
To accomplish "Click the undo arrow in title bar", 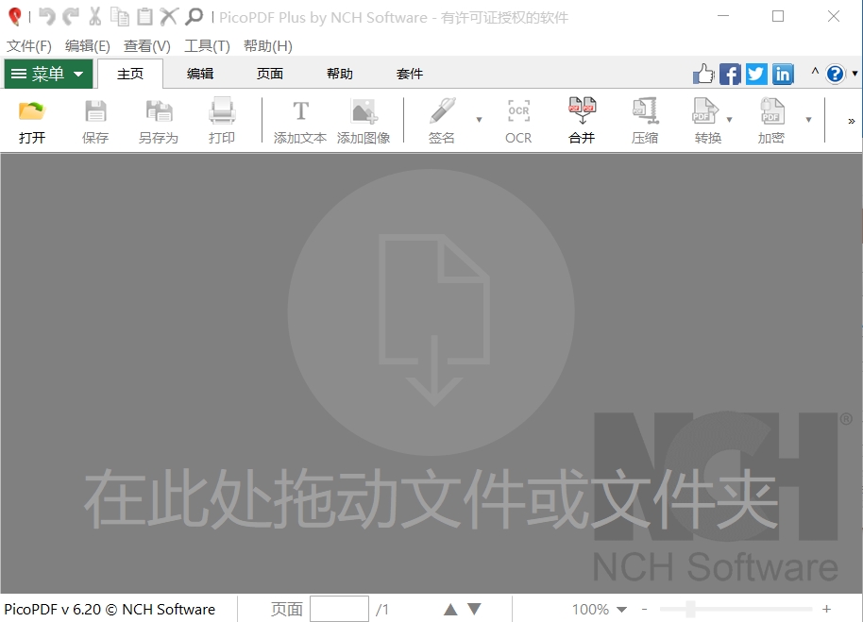I will click(47, 16).
